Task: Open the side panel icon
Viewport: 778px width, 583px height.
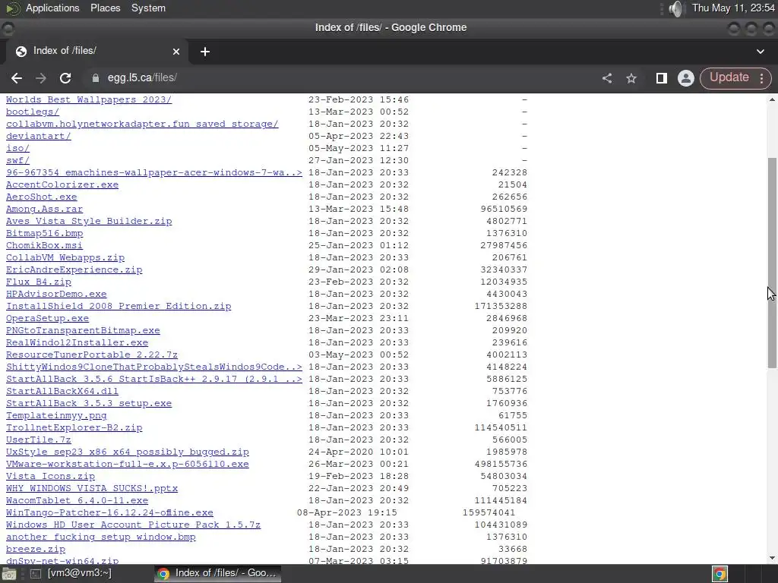Action: point(662,78)
